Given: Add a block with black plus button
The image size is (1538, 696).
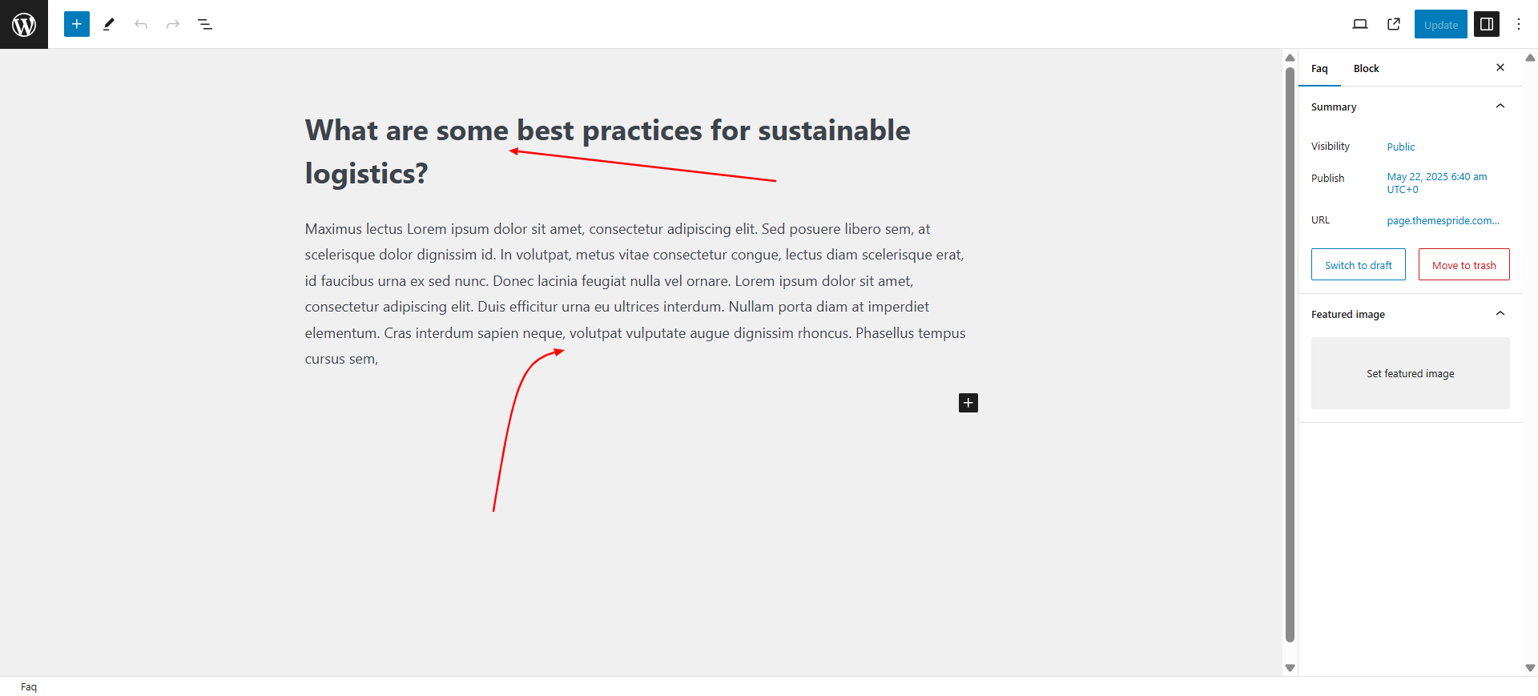Looking at the screenshot, I should [968, 403].
